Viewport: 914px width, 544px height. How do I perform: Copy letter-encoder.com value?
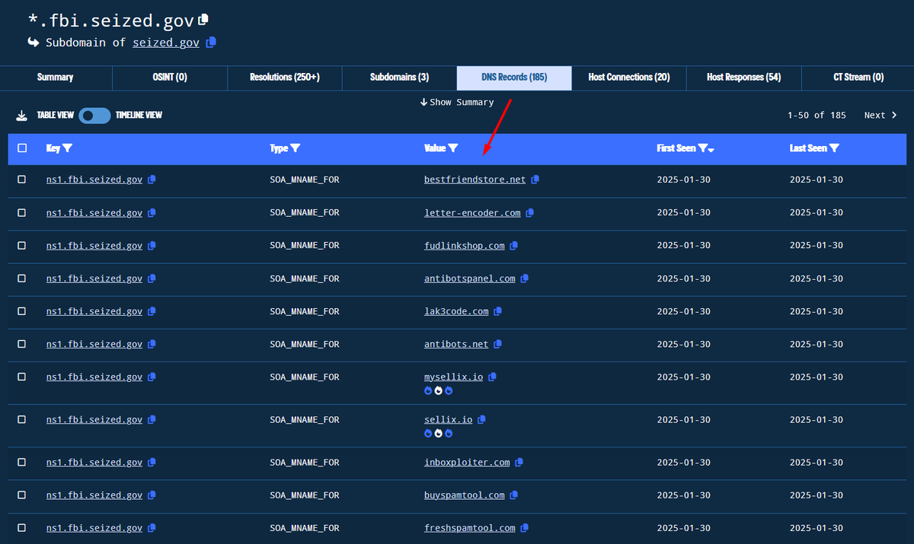click(529, 213)
